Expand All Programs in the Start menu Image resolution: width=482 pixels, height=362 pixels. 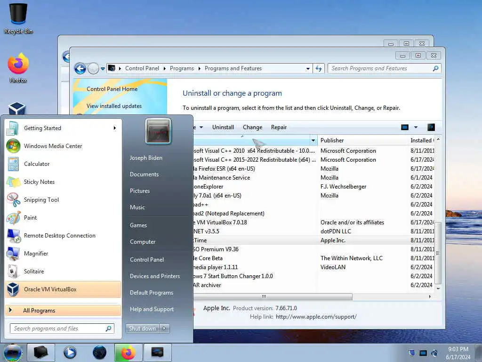tap(63, 310)
